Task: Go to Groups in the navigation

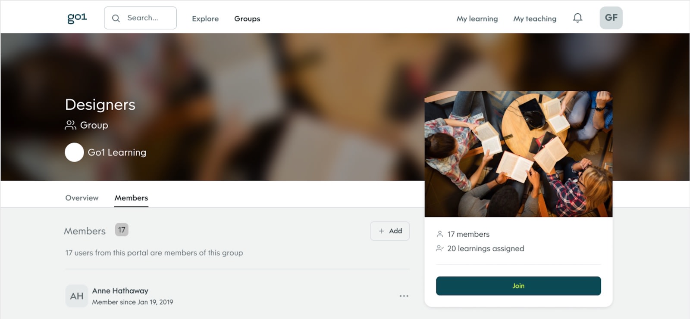Action: pyautogui.click(x=247, y=19)
